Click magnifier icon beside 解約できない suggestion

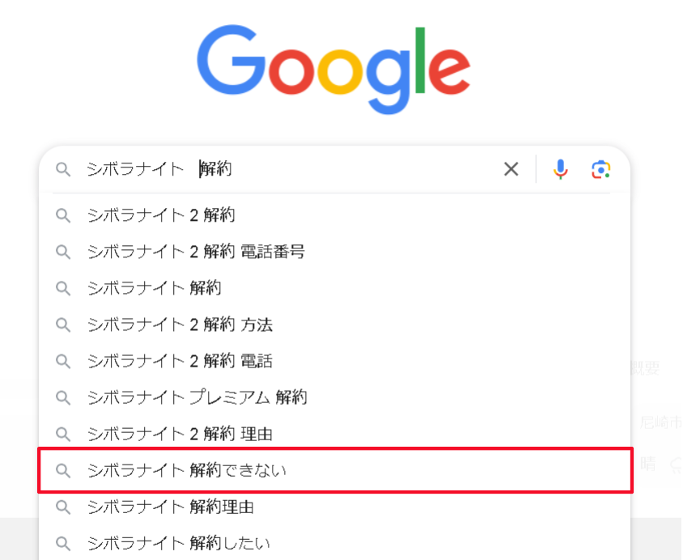(x=63, y=471)
